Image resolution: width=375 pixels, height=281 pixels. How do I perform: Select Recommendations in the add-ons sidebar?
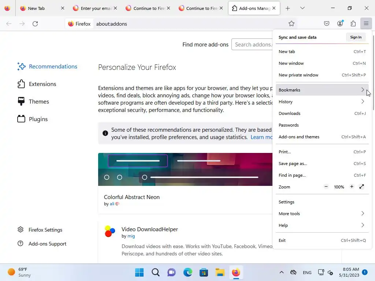coord(47,67)
